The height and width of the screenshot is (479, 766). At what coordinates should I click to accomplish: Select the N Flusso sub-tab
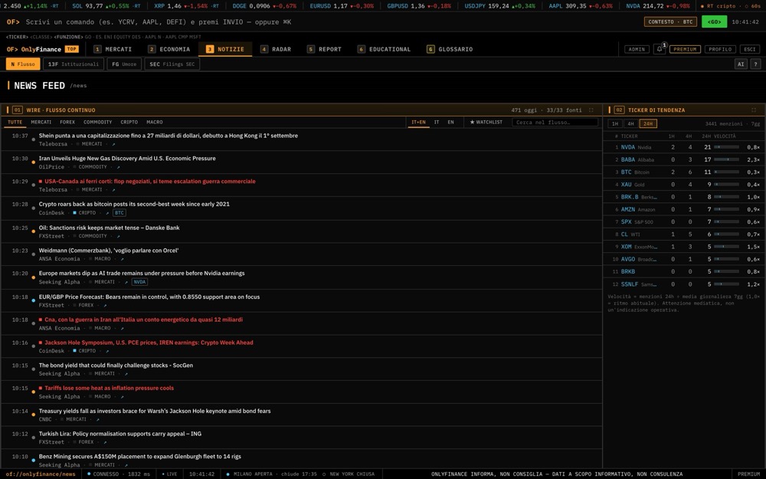click(23, 64)
